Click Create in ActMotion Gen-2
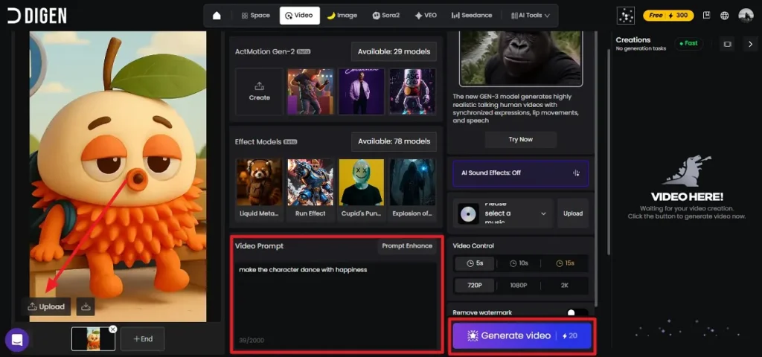The width and height of the screenshot is (762, 357). (x=259, y=91)
